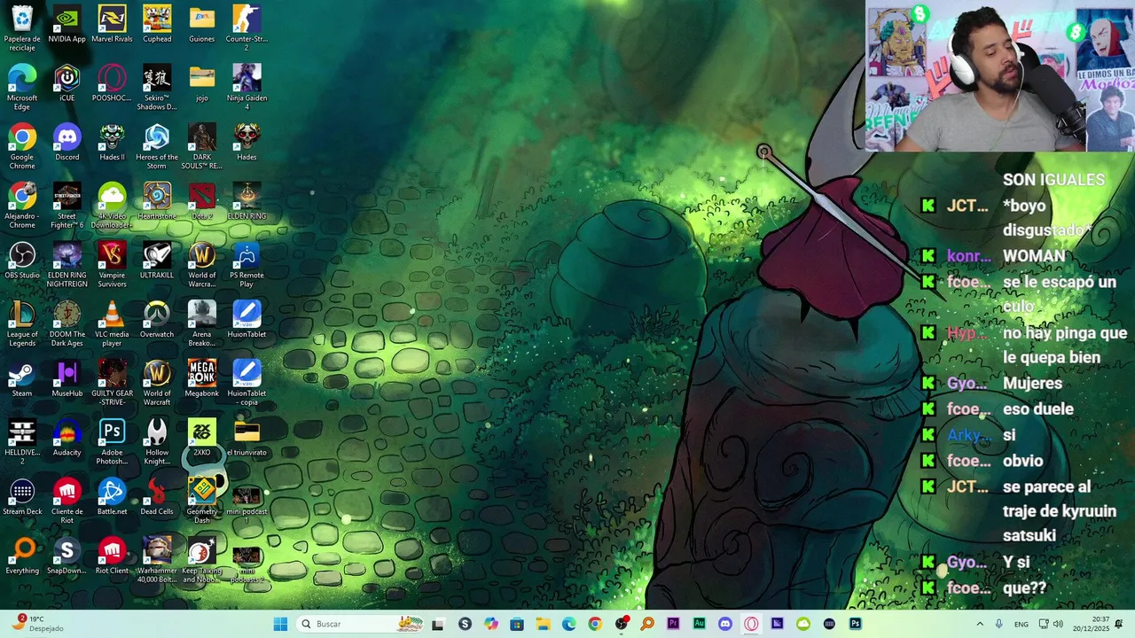
Task: Open the MuseHub desktop shortcut
Action: point(67,378)
